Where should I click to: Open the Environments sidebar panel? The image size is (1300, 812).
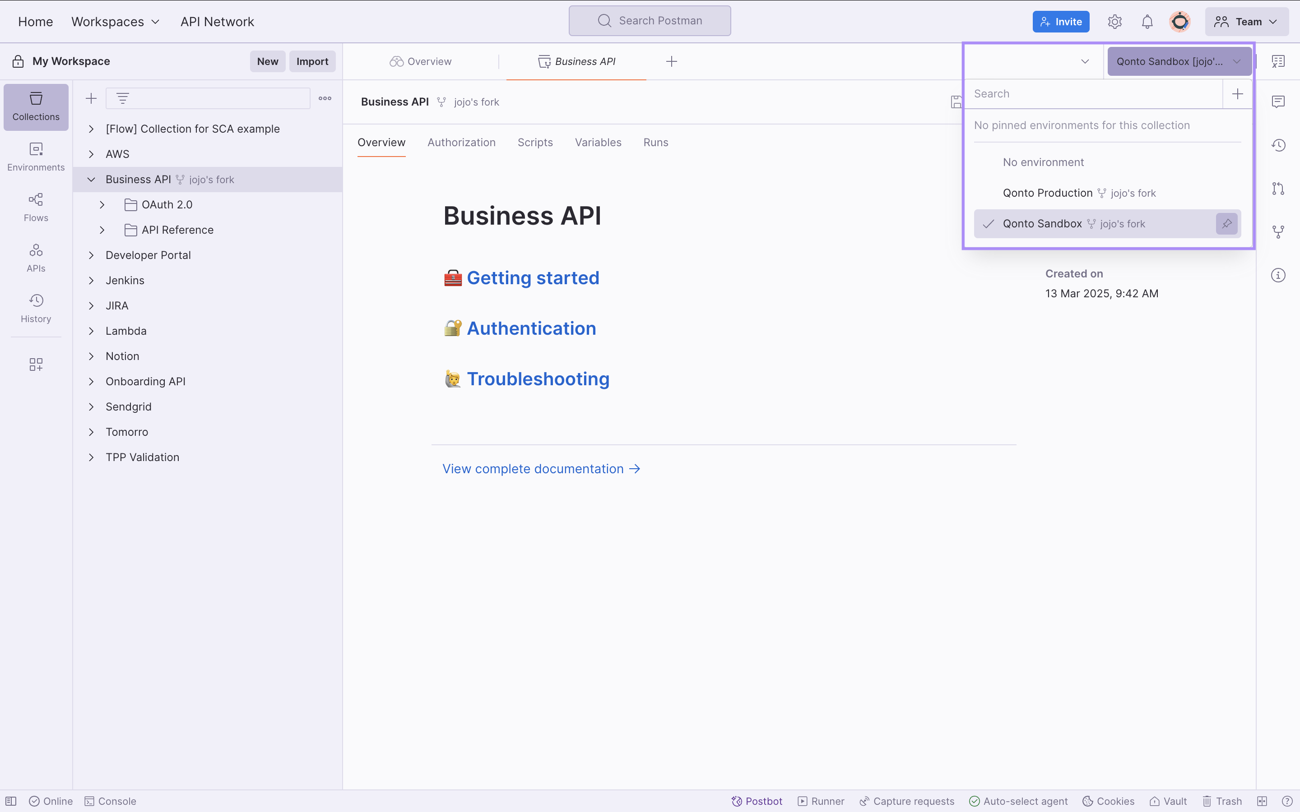36,157
